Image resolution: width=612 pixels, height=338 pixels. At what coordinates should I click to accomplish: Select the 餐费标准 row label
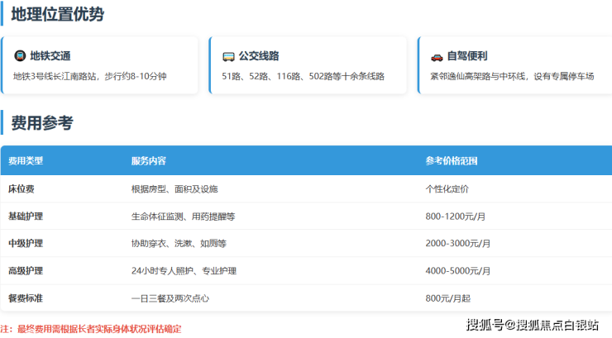coord(26,298)
